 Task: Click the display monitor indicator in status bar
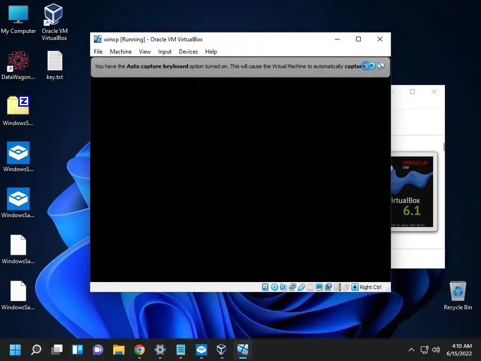click(319, 287)
